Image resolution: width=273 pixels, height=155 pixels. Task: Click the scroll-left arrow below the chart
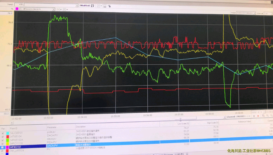click(x=12, y=123)
